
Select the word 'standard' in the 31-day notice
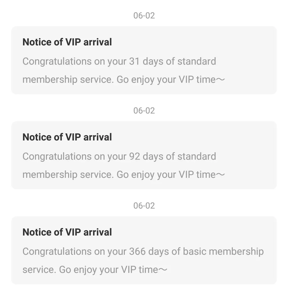pos(197,61)
